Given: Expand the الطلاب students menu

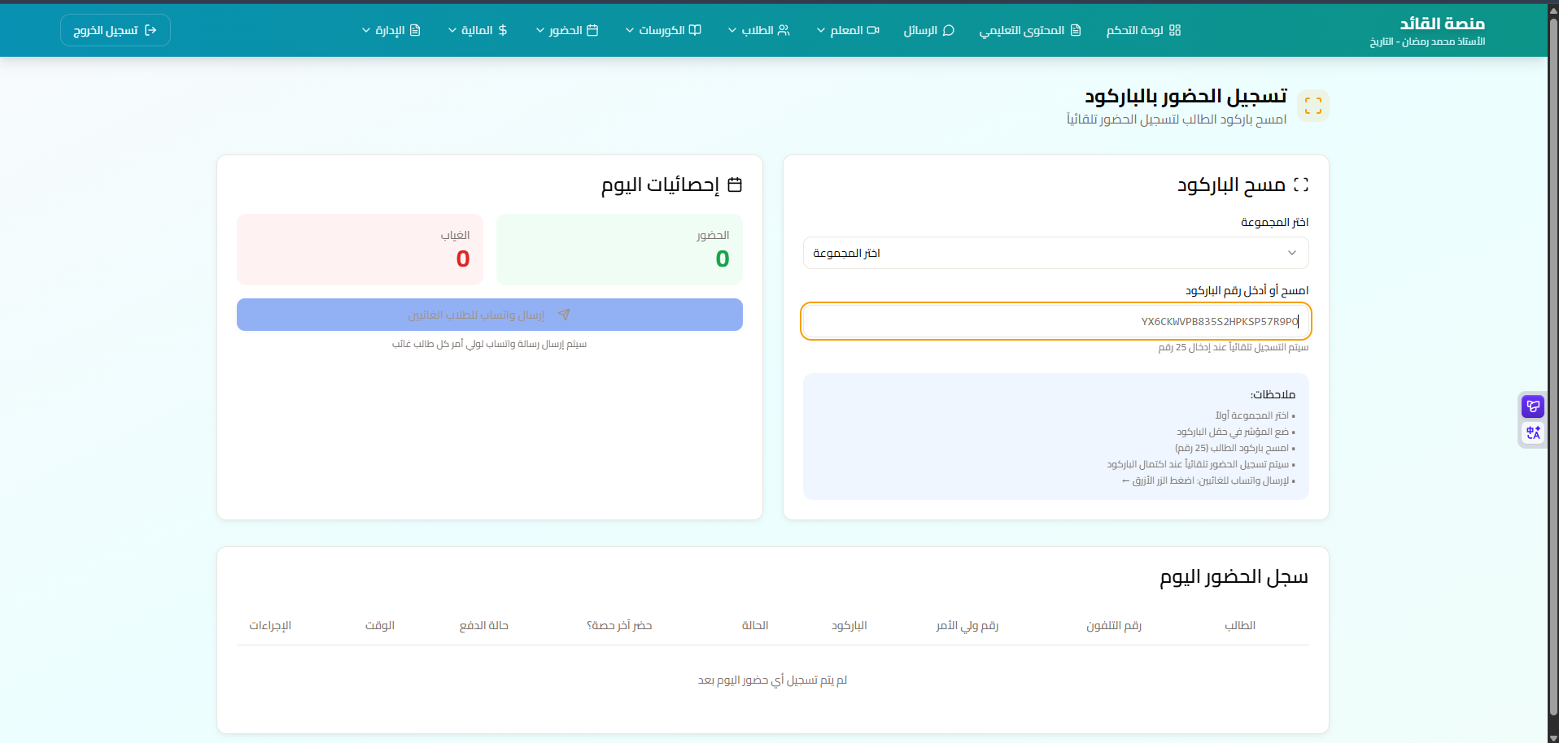Looking at the screenshot, I should 758,30.
